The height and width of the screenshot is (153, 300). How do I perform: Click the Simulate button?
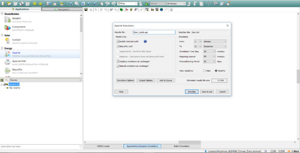pyautogui.click(x=192, y=92)
